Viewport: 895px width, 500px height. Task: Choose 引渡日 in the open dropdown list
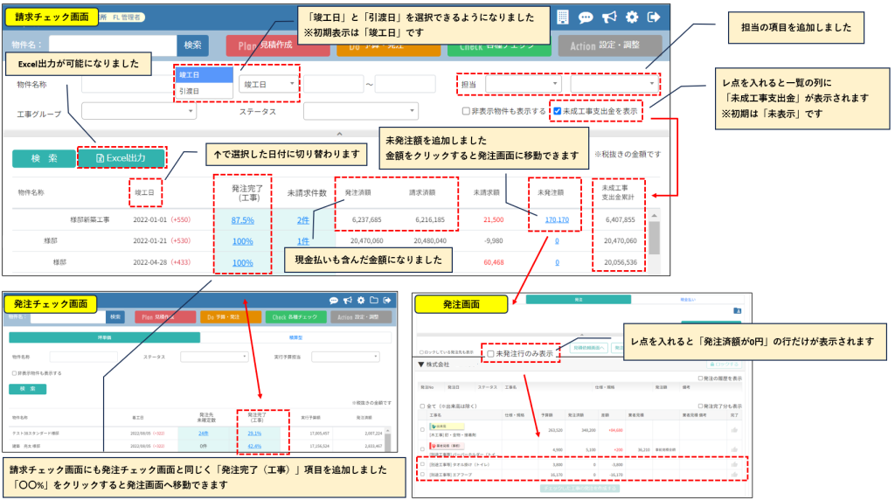click(x=204, y=91)
